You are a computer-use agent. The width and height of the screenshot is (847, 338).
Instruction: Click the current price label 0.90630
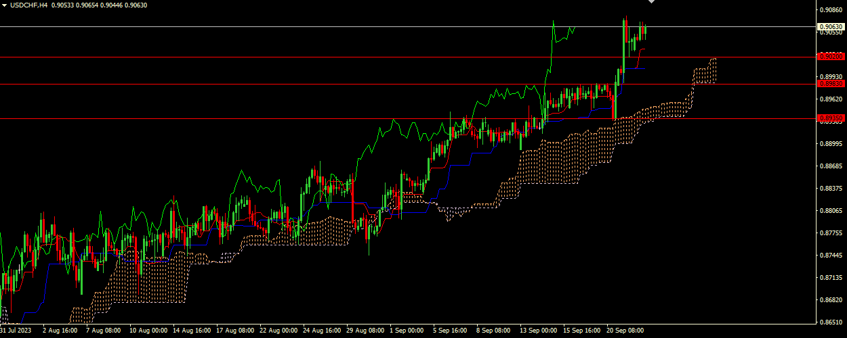click(x=830, y=27)
